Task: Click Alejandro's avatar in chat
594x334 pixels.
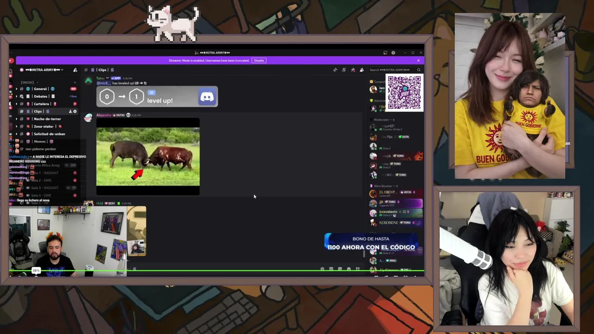Action: click(x=88, y=117)
